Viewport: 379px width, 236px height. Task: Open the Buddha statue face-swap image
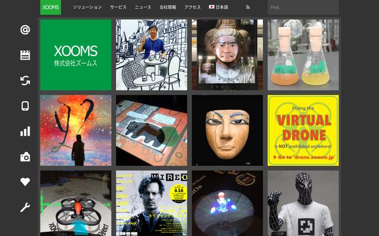pos(227,55)
